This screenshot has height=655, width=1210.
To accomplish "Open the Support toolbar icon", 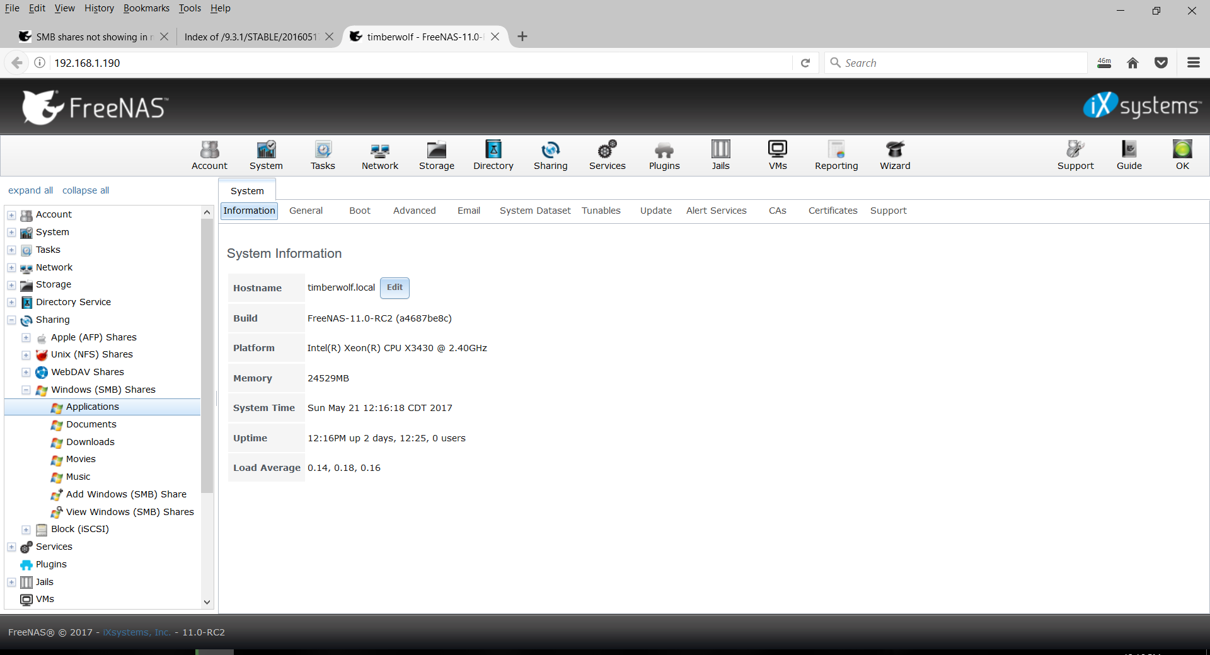I will pyautogui.click(x=1076, y=155).
